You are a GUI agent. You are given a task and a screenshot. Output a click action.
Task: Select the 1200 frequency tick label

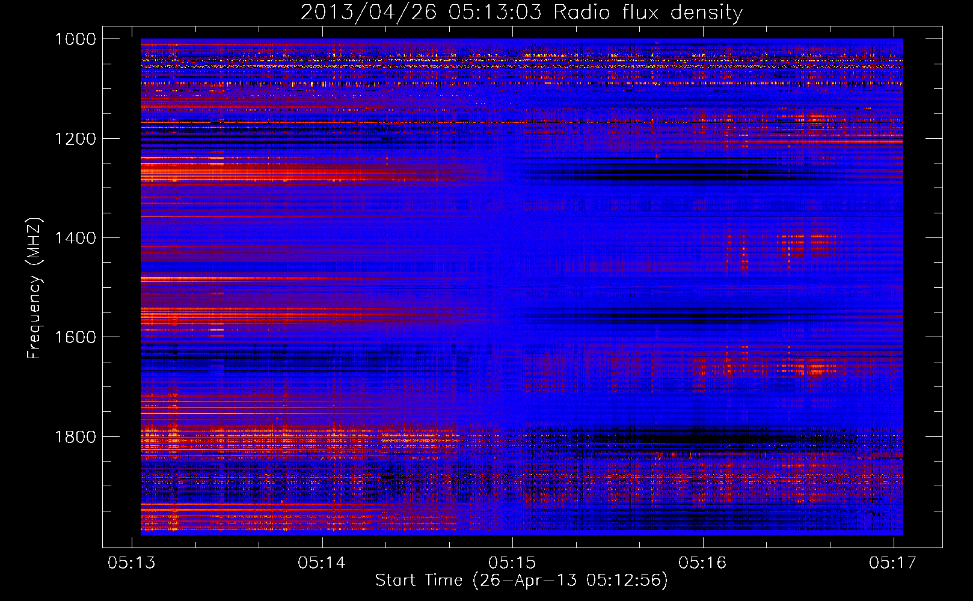click(75, 139)
